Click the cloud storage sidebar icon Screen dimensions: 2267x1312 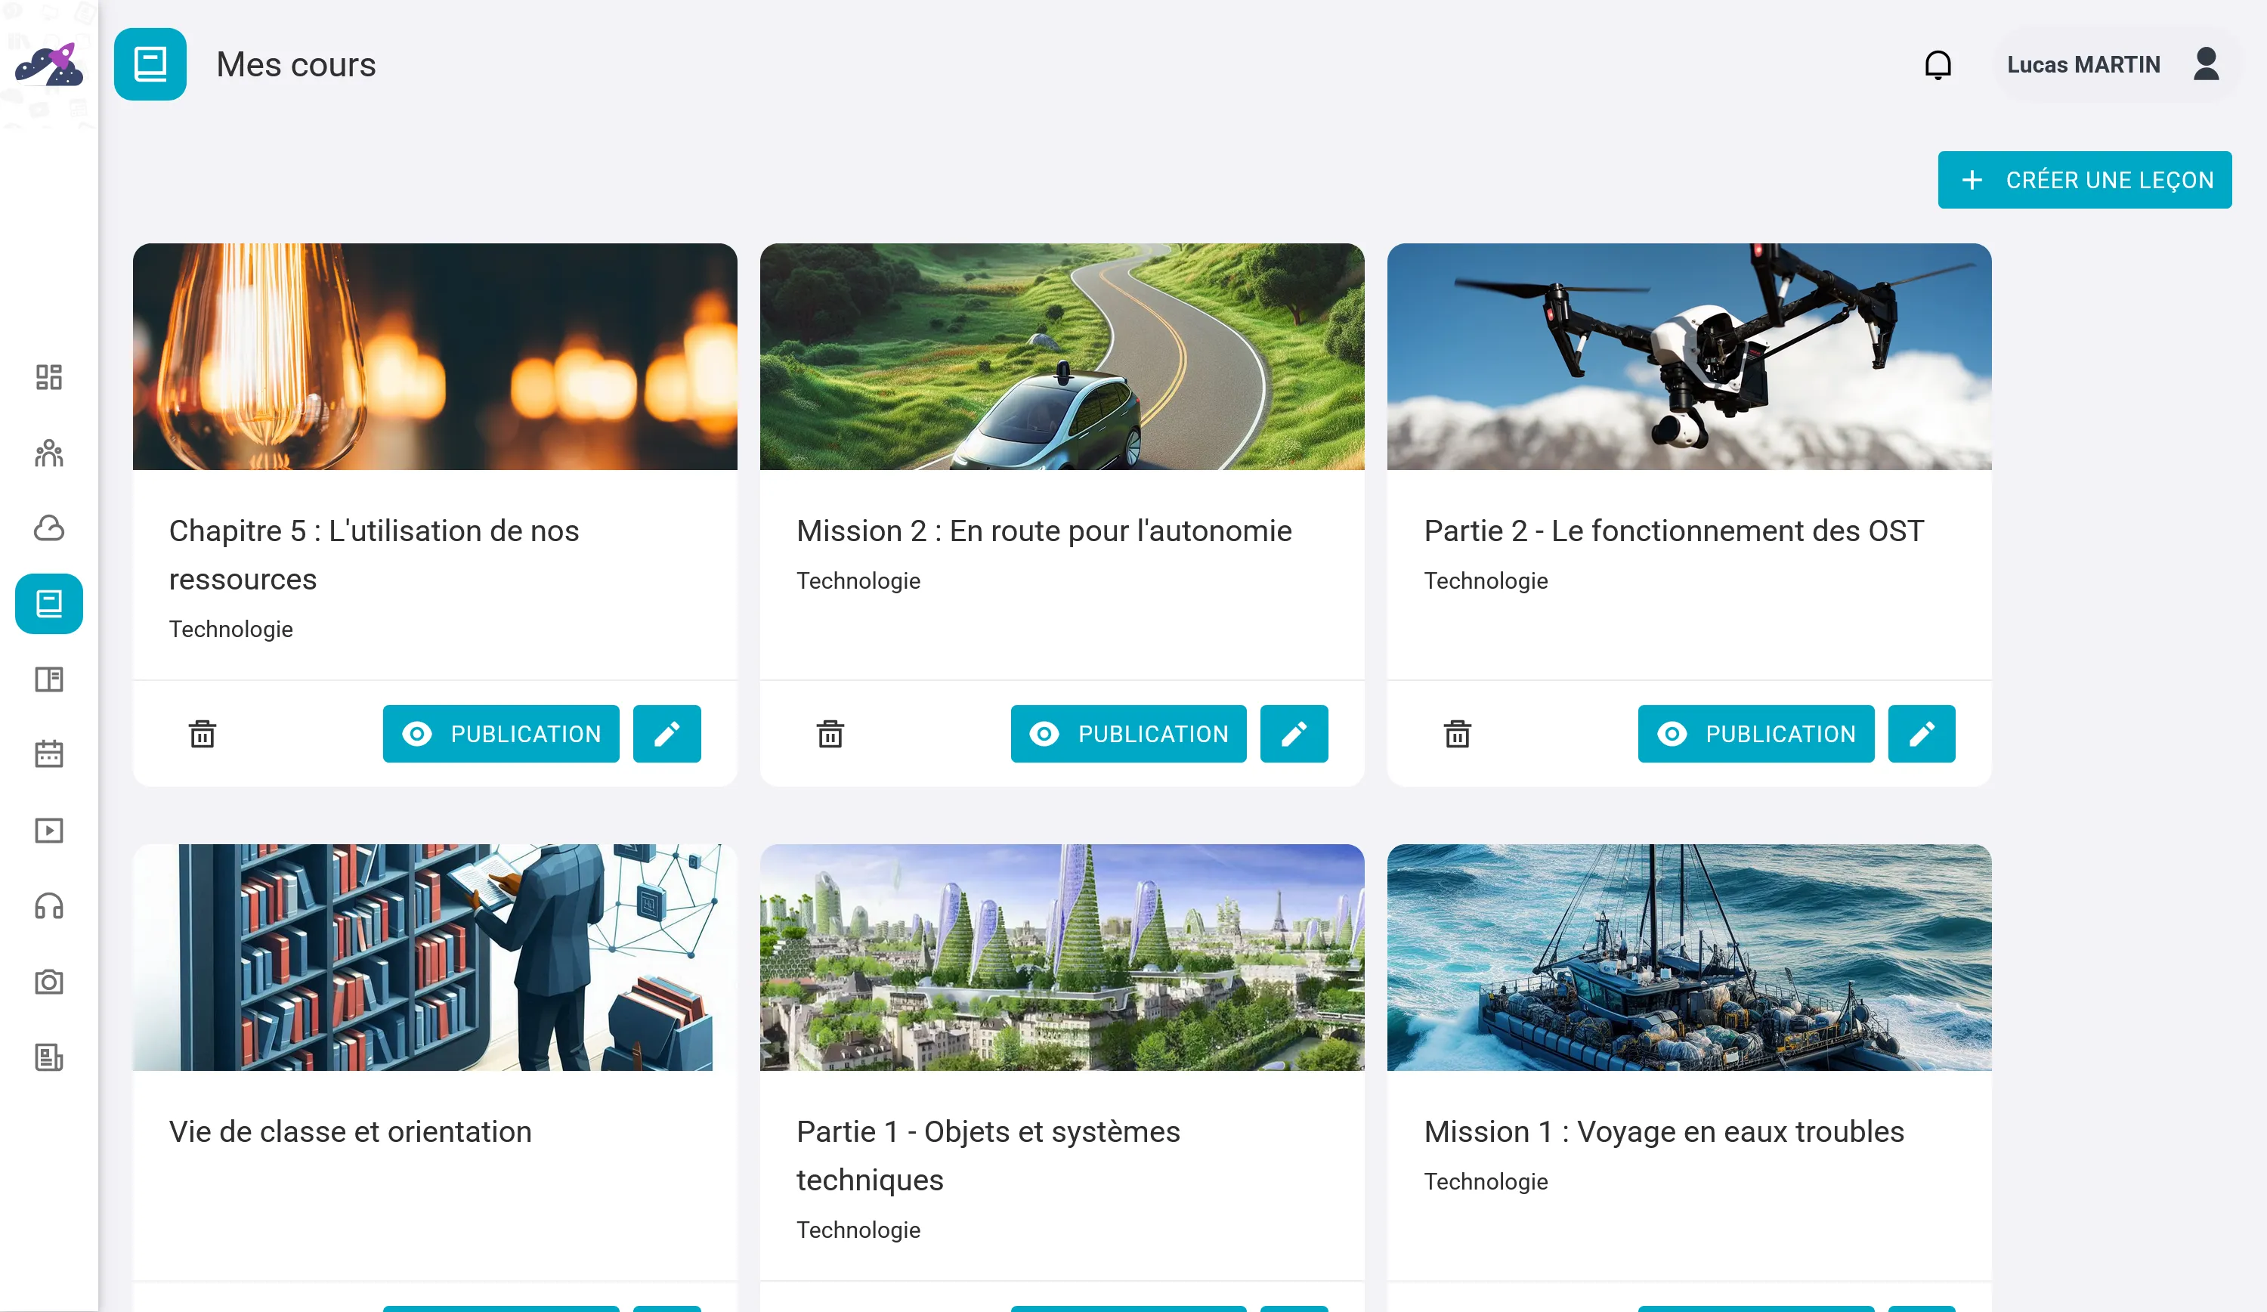pos(48,528)
